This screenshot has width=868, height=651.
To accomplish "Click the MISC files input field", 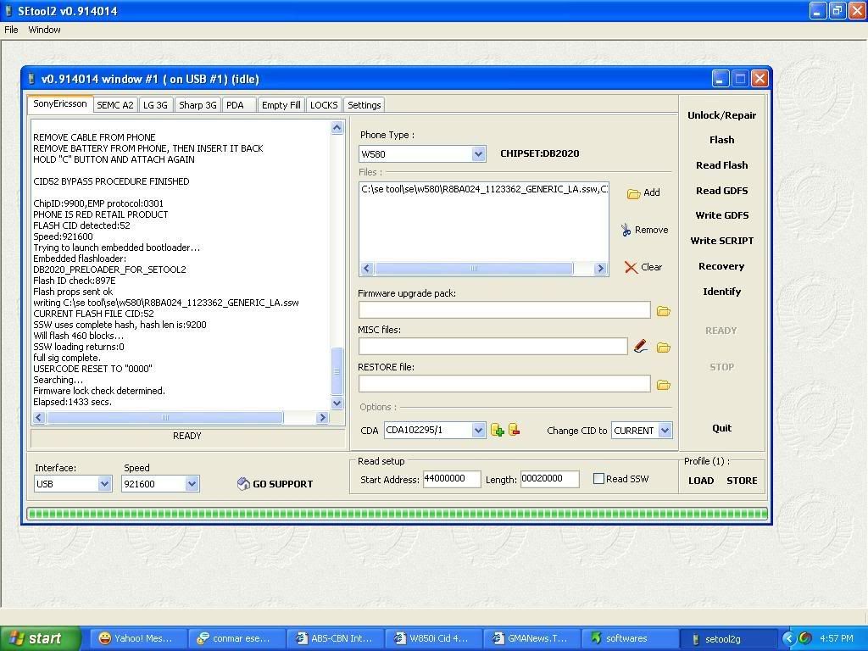I will tap(492, 347).
